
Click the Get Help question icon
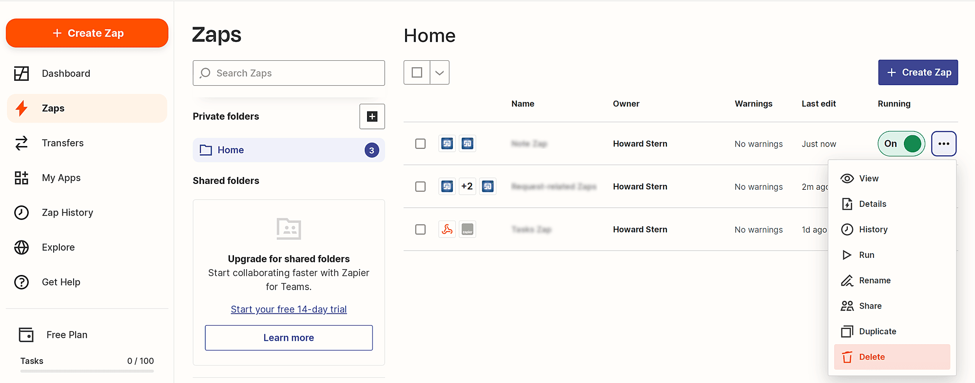[21, 282]
